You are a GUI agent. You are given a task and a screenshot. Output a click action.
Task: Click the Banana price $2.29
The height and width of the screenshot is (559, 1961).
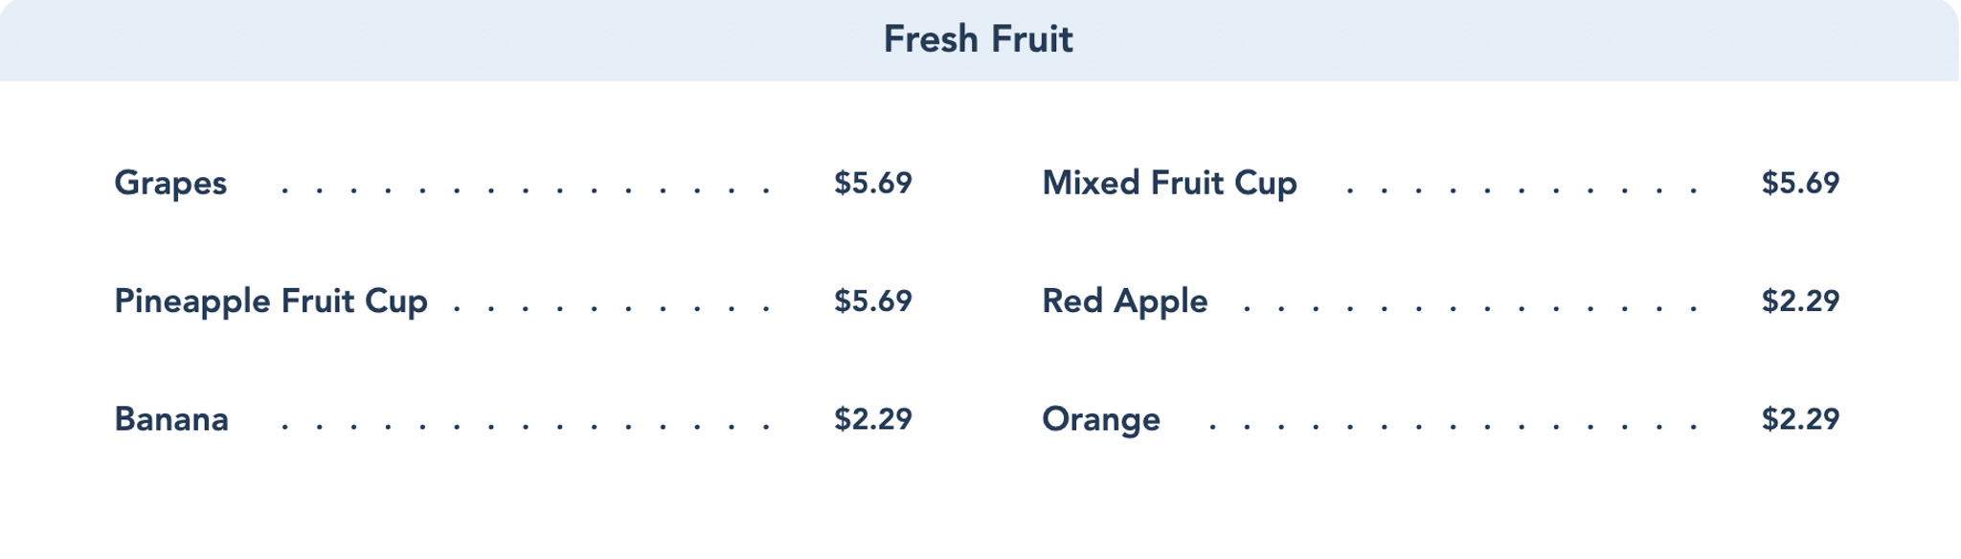click(x=872, y=419)
